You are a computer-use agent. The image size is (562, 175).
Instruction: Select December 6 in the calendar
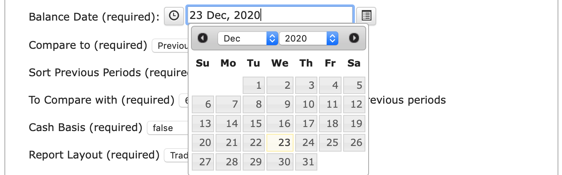pyautogui.click(x=203, y=104)
